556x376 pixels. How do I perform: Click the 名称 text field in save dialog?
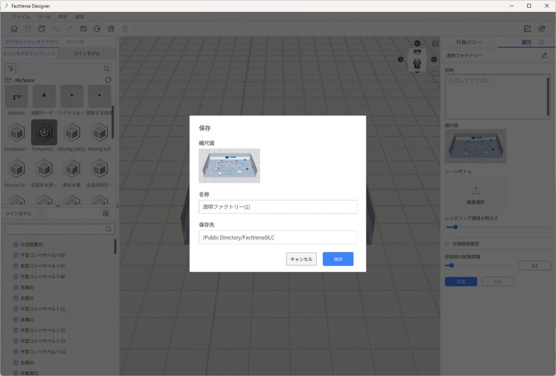point(277,207)
